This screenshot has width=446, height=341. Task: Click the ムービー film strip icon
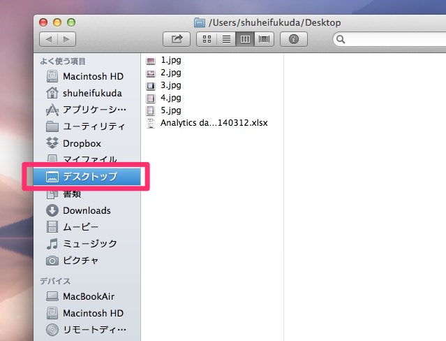coord(52,227)
